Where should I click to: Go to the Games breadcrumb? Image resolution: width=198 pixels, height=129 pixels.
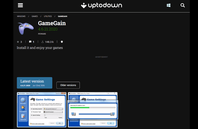pyautogui.click(x=35, y=16)
